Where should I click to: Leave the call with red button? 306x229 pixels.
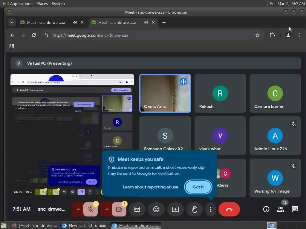tap(229, 209)
